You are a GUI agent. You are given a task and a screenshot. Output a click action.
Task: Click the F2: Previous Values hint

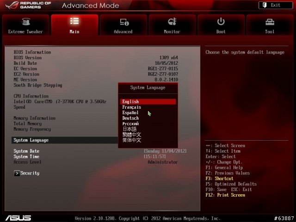(228, 173)
